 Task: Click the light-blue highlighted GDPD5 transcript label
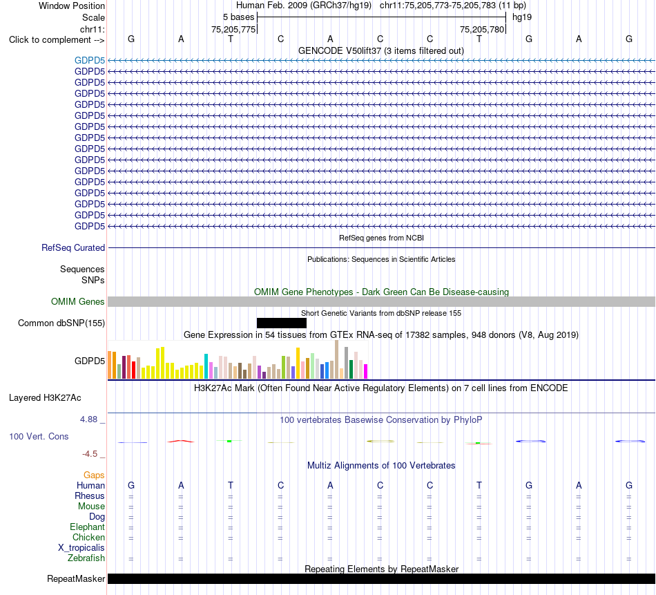90,60
